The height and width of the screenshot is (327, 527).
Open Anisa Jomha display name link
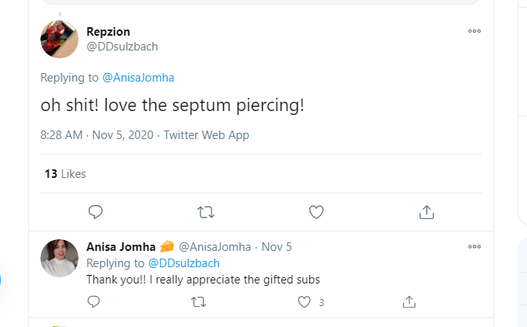click(121, 247)
